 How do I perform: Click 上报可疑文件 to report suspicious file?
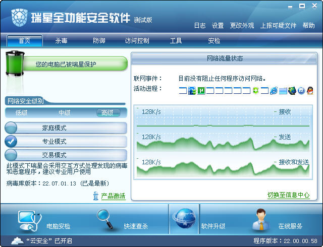click(x=278, y=26)
